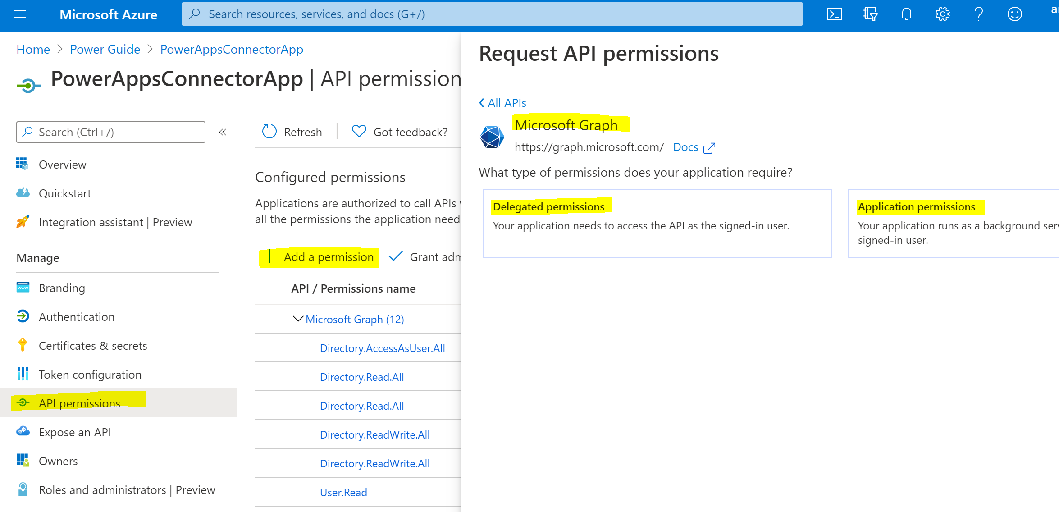Open the portal settings gear icon
The image size is (1059, 512).
coord(942,14)
